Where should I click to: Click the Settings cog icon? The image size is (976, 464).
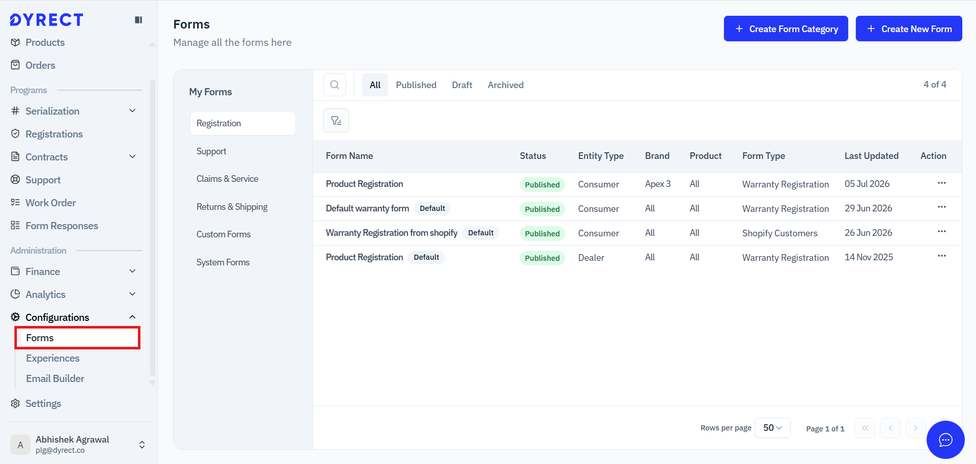click(15, 403)
